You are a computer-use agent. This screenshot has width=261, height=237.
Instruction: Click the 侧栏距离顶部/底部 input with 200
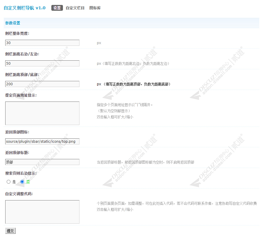[x=42, y=84]
